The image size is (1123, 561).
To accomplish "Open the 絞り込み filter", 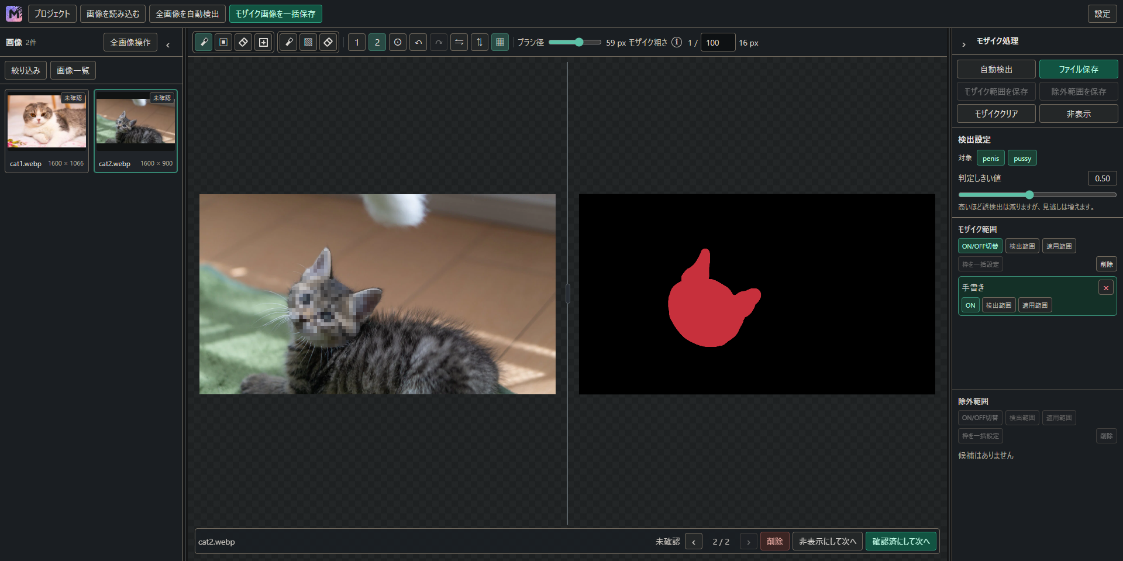I will tap(26, 70).
